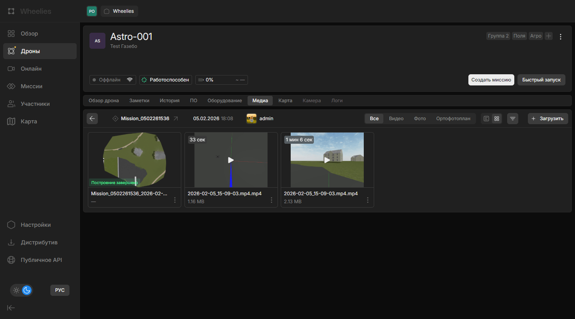Filter media by Видео

pos(396,119)
